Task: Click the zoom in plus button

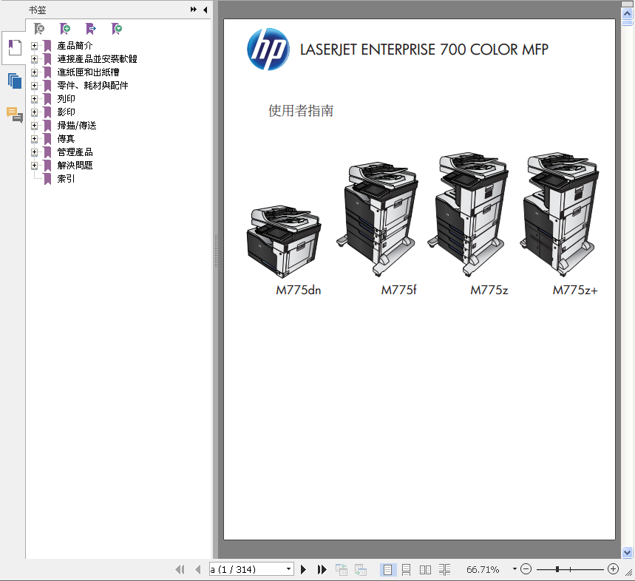Action: [x=613, y=569]
